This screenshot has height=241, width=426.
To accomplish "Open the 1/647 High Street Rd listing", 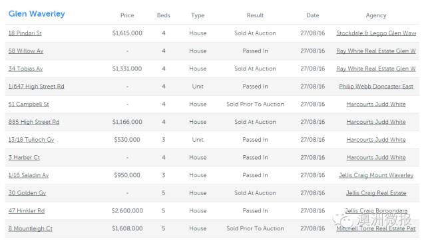I will [x=36, y=87].
